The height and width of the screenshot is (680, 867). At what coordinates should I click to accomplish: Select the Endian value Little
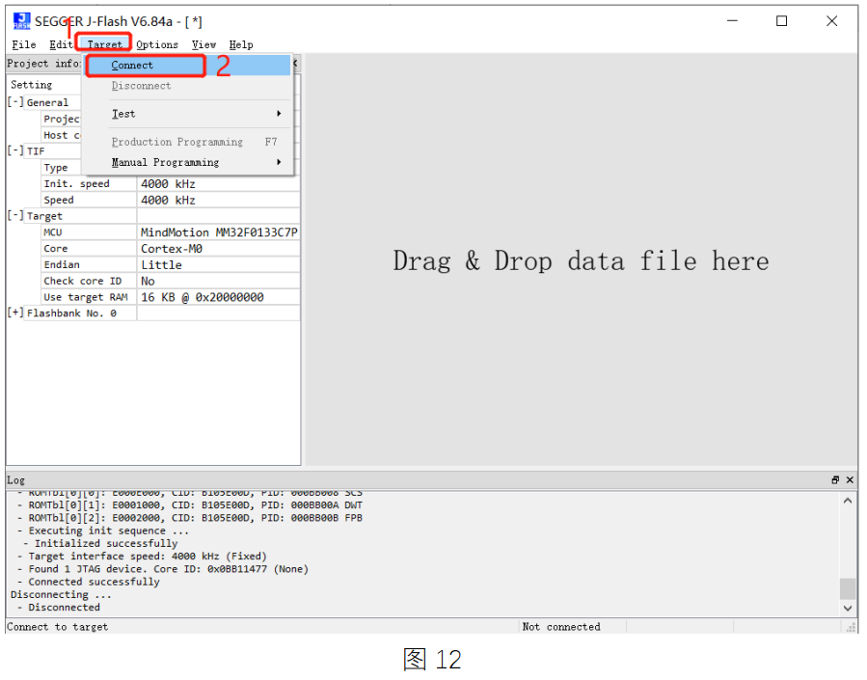click(219, 265)
